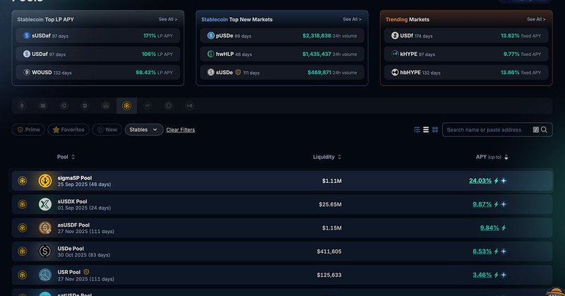Select the highlighted BNB chain filter icon
Viewport: 565px width, 296px height.
126,106
